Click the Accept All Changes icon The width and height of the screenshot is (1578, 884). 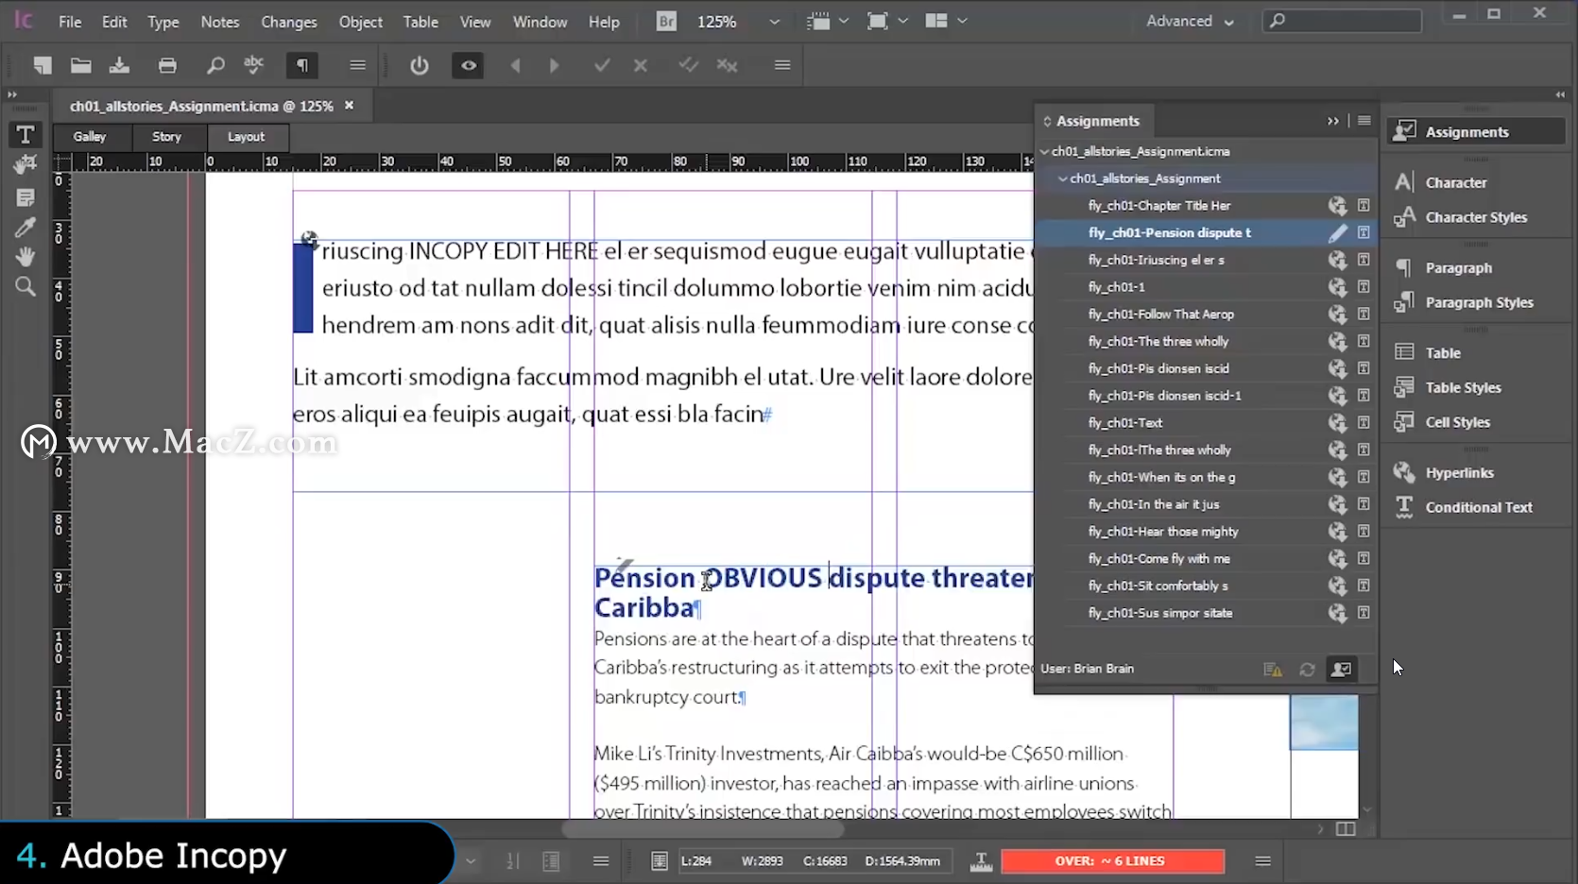pos(688,65)
